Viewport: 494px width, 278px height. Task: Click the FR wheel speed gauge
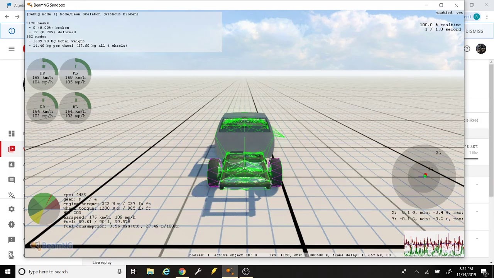[42, 75]
